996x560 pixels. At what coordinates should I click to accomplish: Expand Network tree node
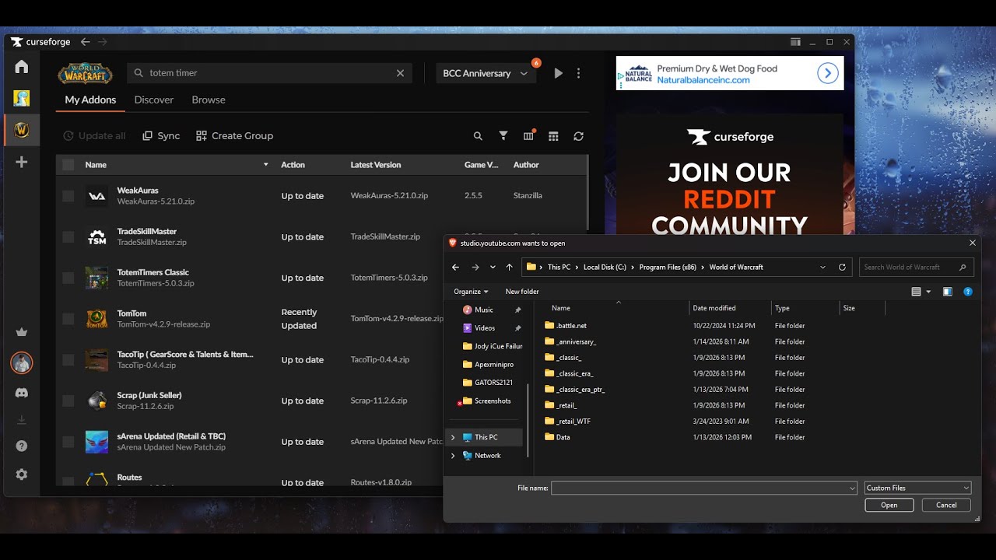(x=453, y=456)
